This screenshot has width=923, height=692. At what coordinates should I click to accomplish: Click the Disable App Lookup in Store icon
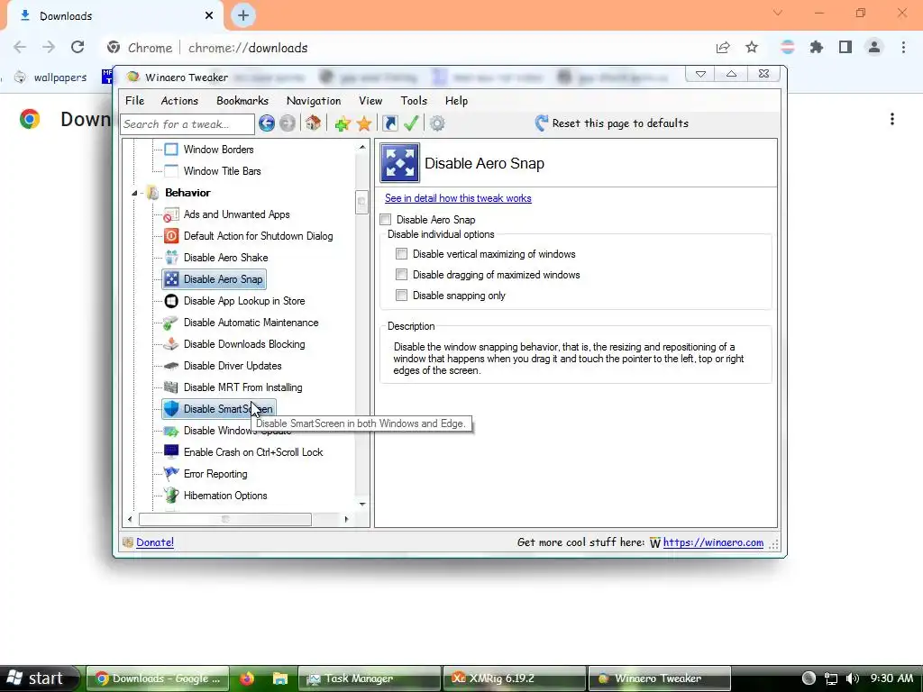click(x=170, y=301)
